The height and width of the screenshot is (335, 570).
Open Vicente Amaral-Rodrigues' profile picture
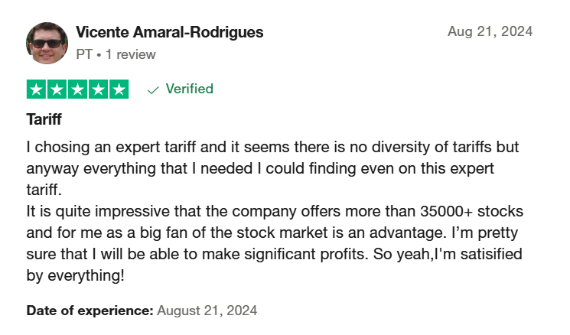click(47, 43)
